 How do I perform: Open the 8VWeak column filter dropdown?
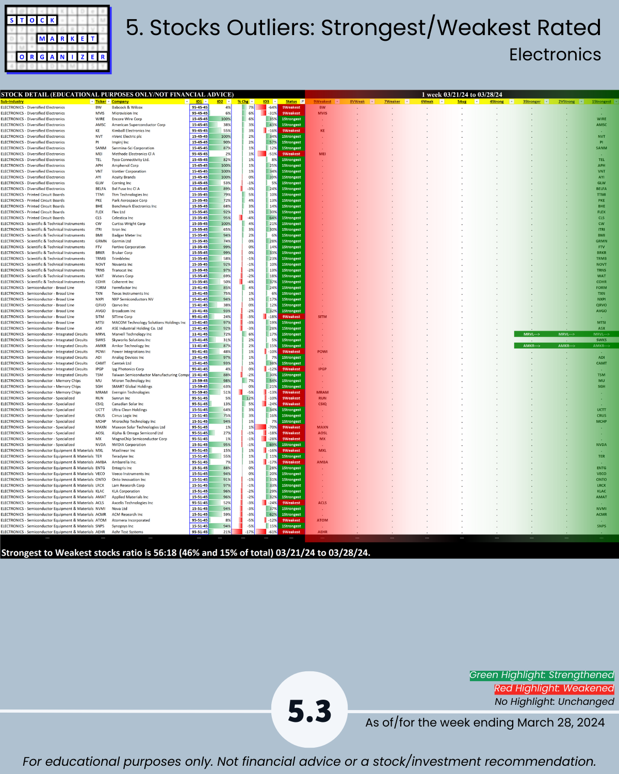(x=372, y=102)
